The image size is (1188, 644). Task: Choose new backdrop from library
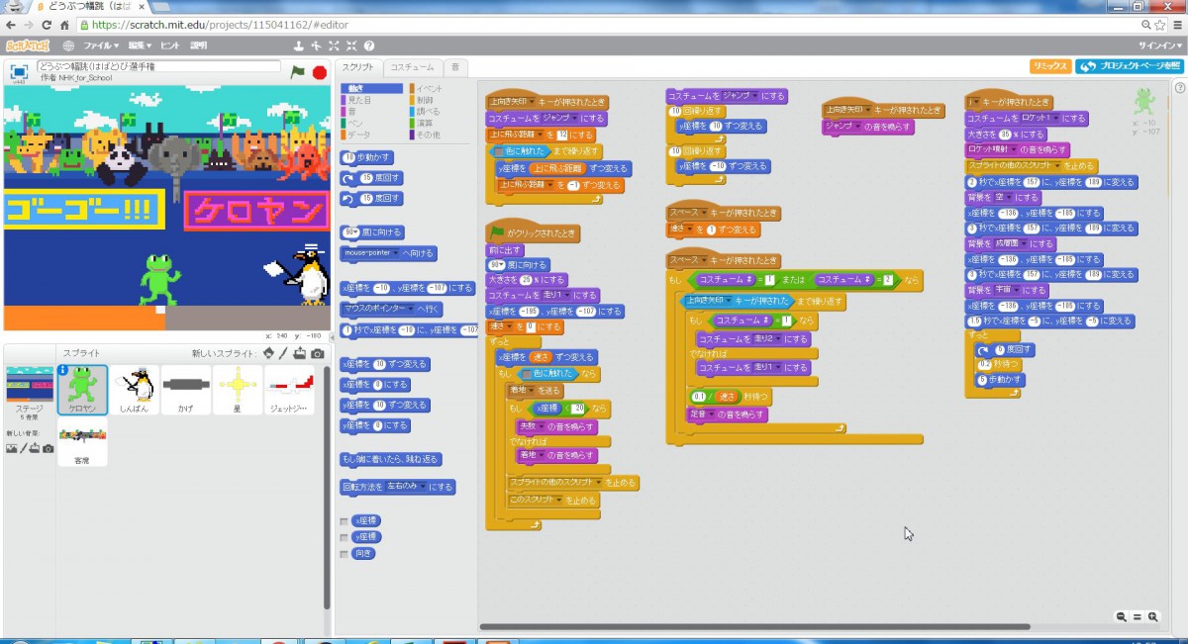click(x=11, y=448)
